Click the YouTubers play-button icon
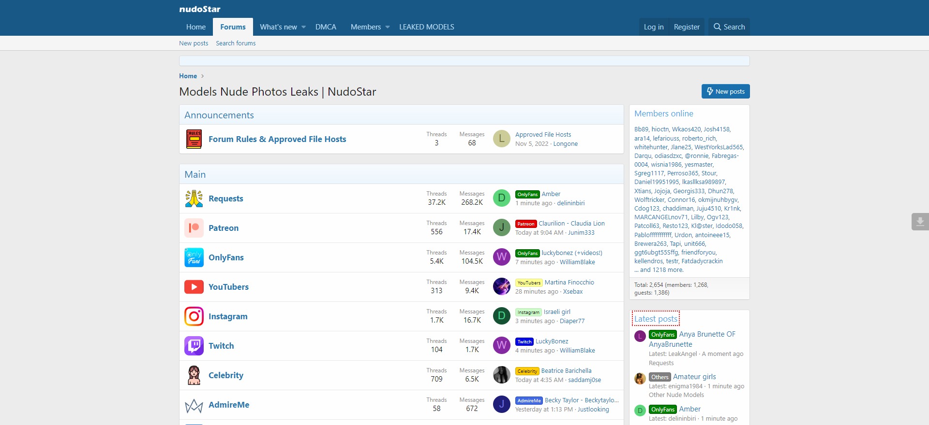This screenshot has height=425, width=929. [194, 287]
